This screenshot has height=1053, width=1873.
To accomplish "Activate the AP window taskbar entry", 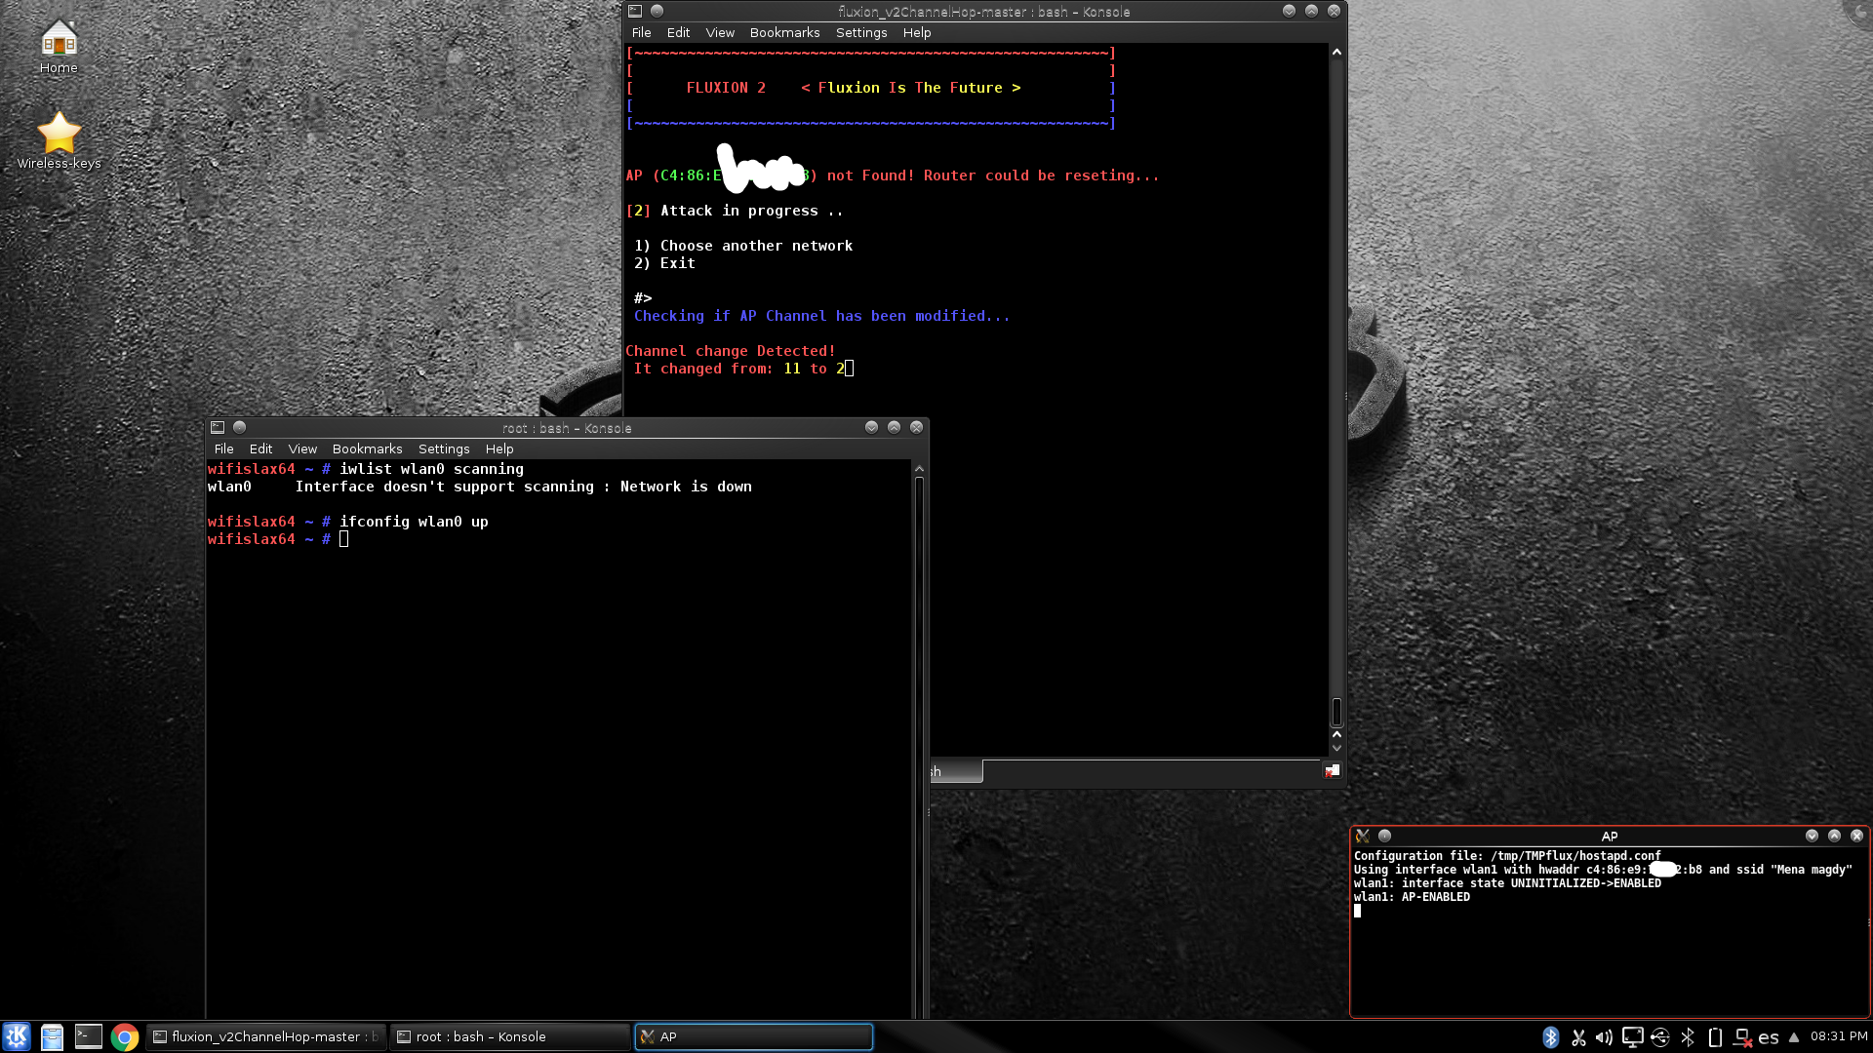I will coord(754,1036).
